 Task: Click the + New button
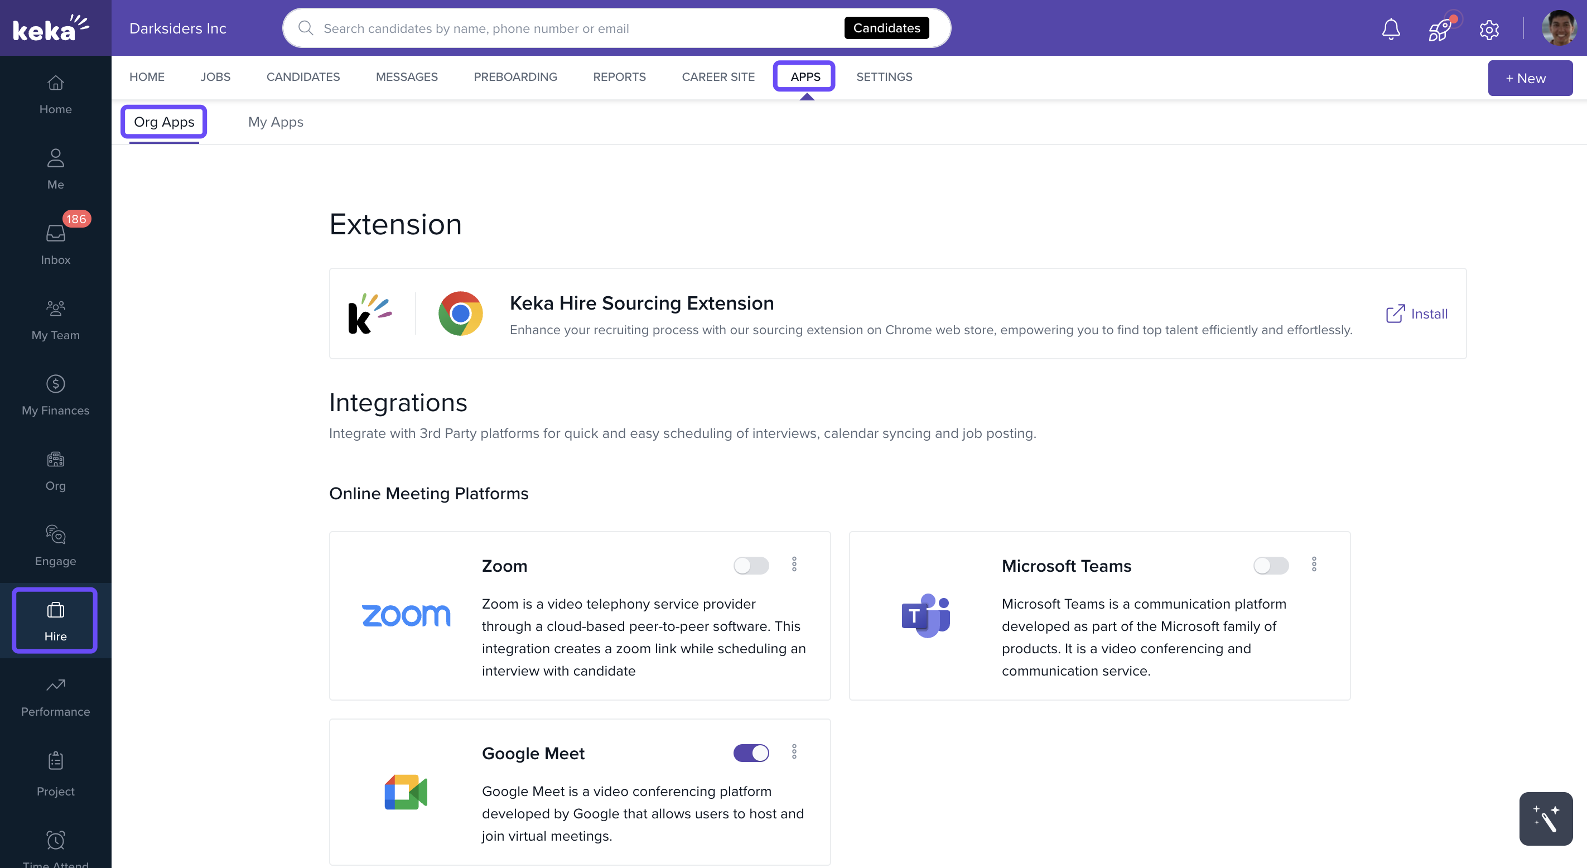coord(1529,78)
